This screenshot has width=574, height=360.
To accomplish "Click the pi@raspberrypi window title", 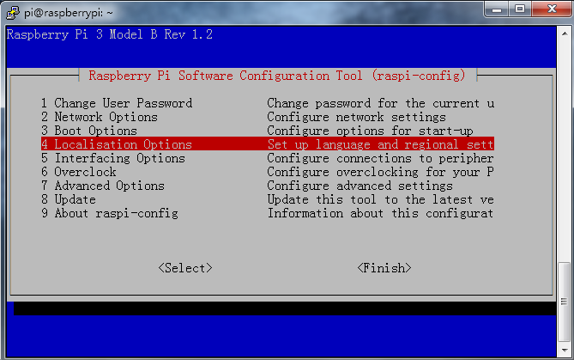I will (69, 13).
